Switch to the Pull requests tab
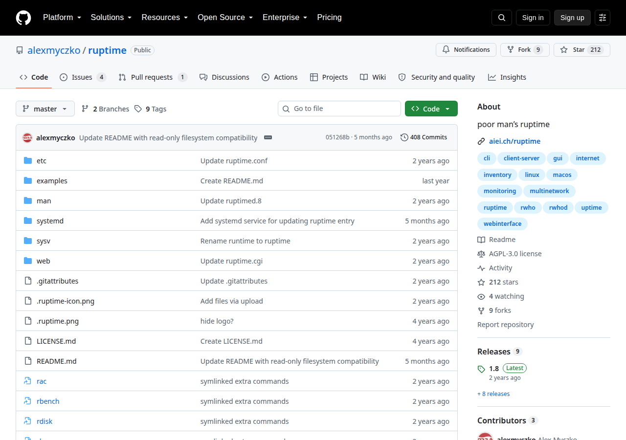Image resolution: width=626 pixels, height=440 pixels. click(153, 77)
